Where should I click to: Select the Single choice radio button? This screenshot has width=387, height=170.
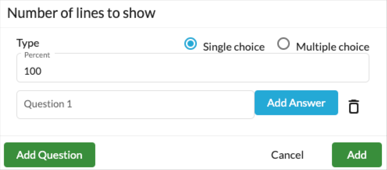[191, 44]
